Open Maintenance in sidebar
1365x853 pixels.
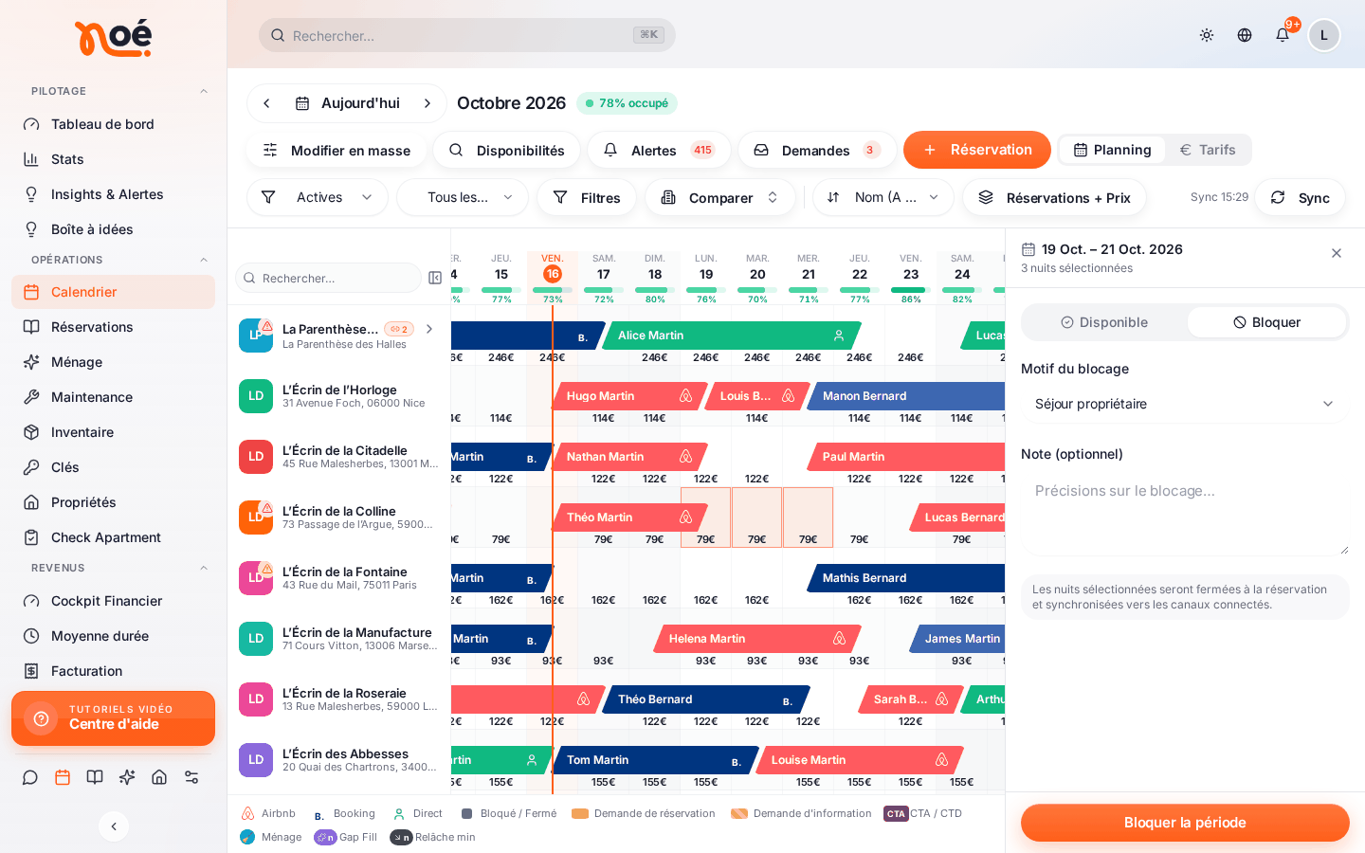point(113,397)
